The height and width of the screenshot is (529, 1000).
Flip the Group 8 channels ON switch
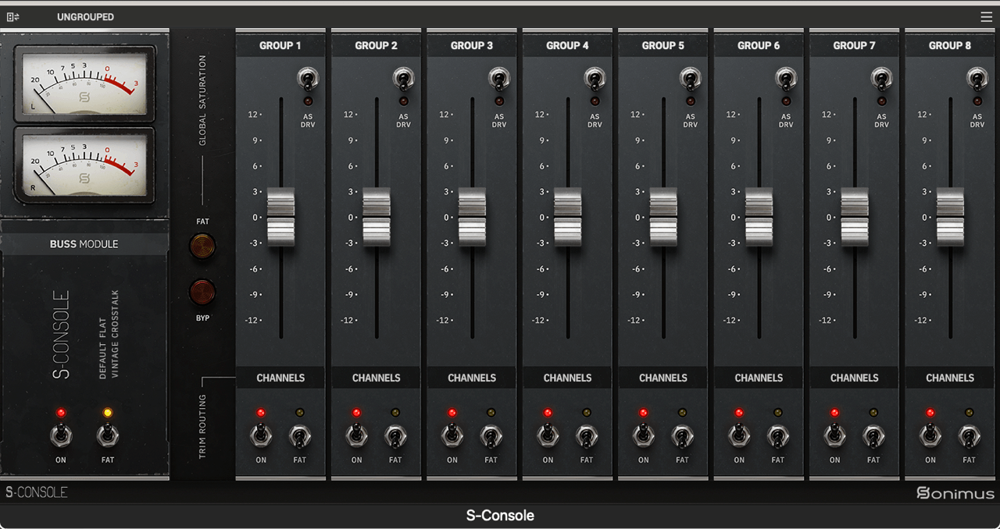(x=930, y=435)
